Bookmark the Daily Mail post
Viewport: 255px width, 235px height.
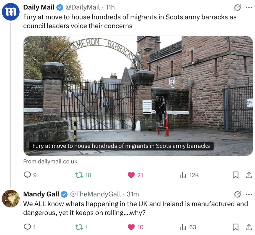click(235, 175)
